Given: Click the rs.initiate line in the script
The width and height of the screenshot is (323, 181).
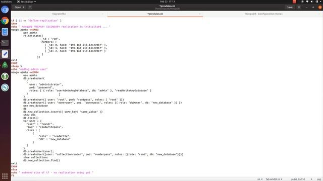Looking at the screenshot, I should pos(33,36).
